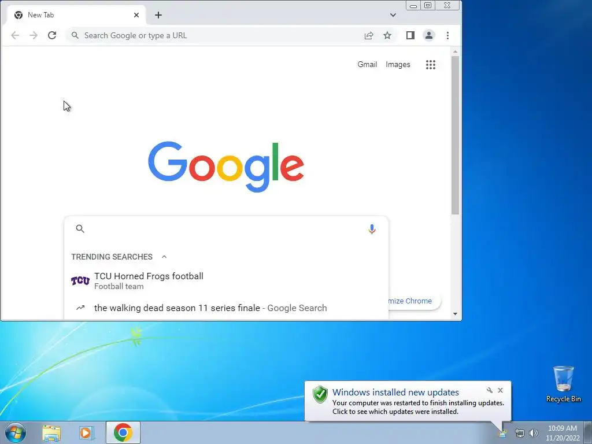Viewport: 592px width, 444px height.
Task: Click the Windows installed new updates notification
Action: click(x=408, y=401)
